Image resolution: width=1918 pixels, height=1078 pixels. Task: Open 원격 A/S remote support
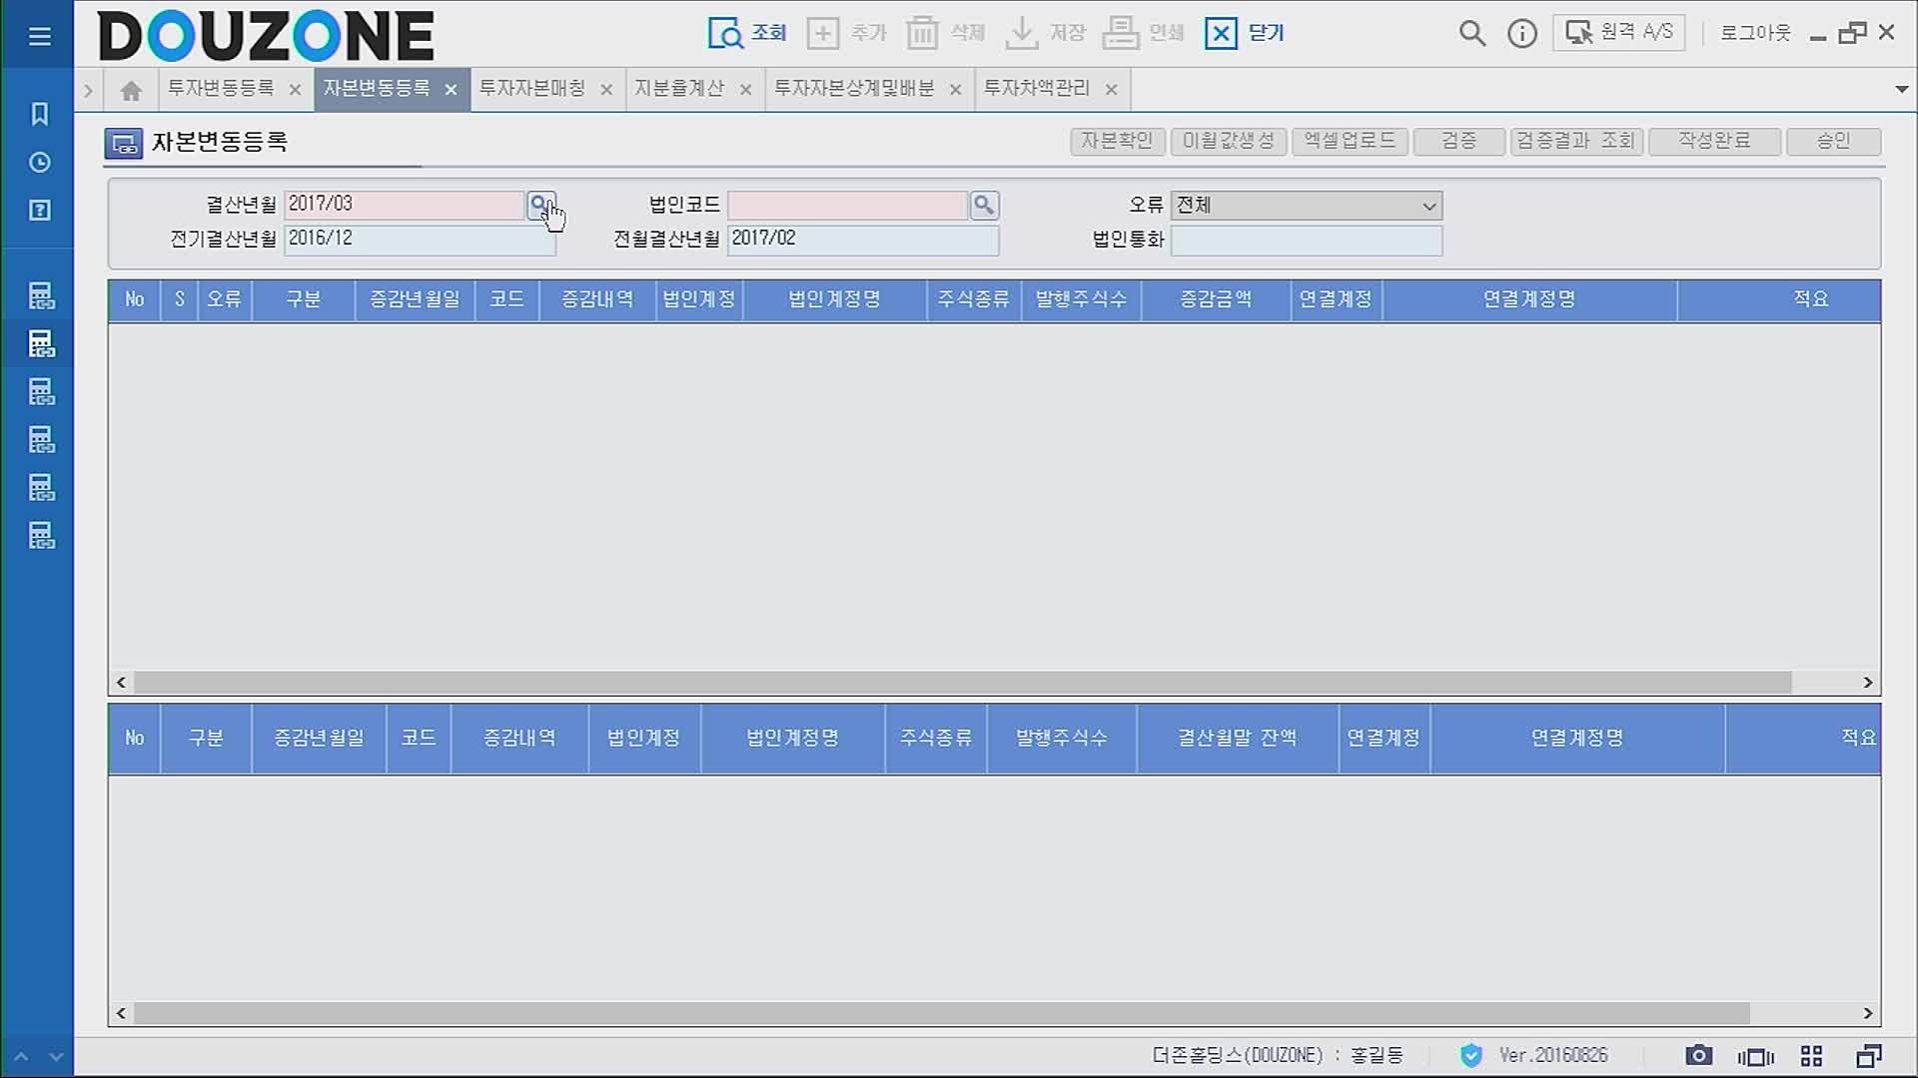[x=1618, y=33]
